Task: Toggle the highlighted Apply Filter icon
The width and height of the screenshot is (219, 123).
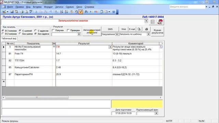Action: (x=81, y=12)
